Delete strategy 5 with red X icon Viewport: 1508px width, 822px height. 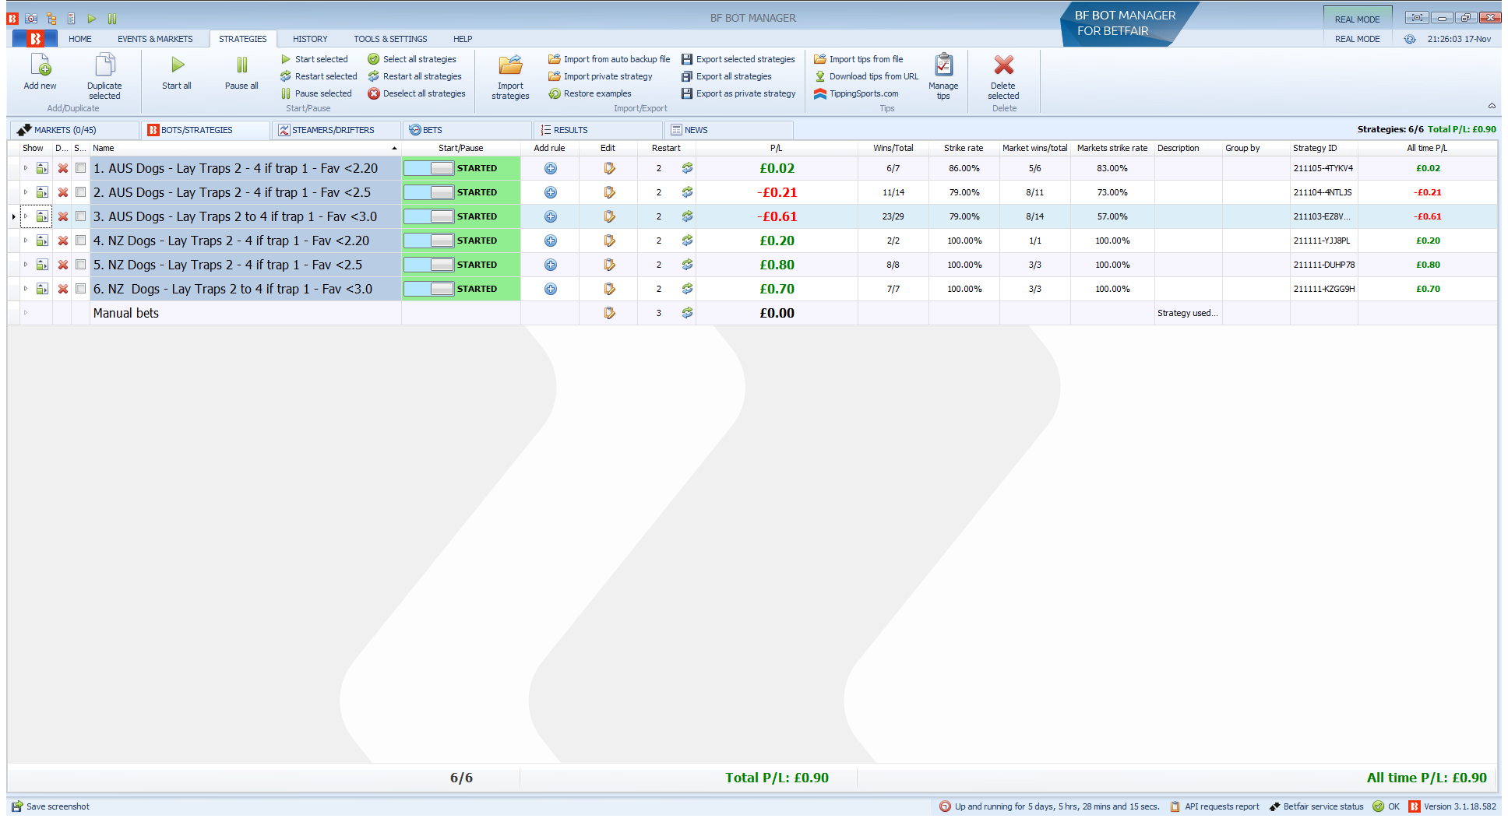tap(63, 265)
